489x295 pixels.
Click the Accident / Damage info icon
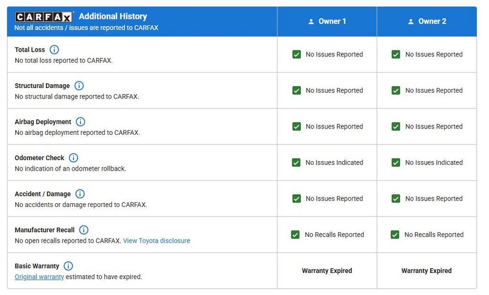[x=80, y=194]
